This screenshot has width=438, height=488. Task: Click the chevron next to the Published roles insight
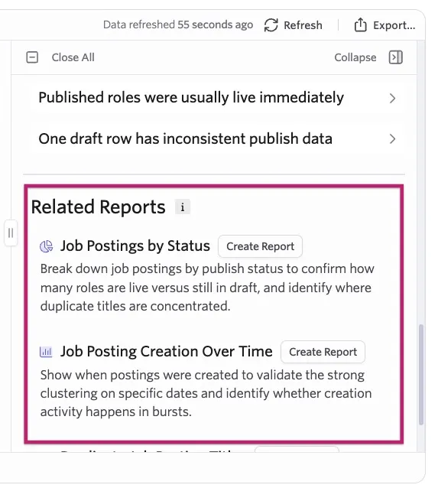393,99
